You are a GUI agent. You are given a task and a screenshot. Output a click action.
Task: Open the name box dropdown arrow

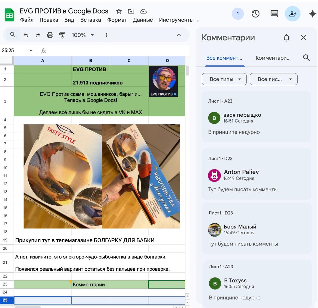click(31, 50)
